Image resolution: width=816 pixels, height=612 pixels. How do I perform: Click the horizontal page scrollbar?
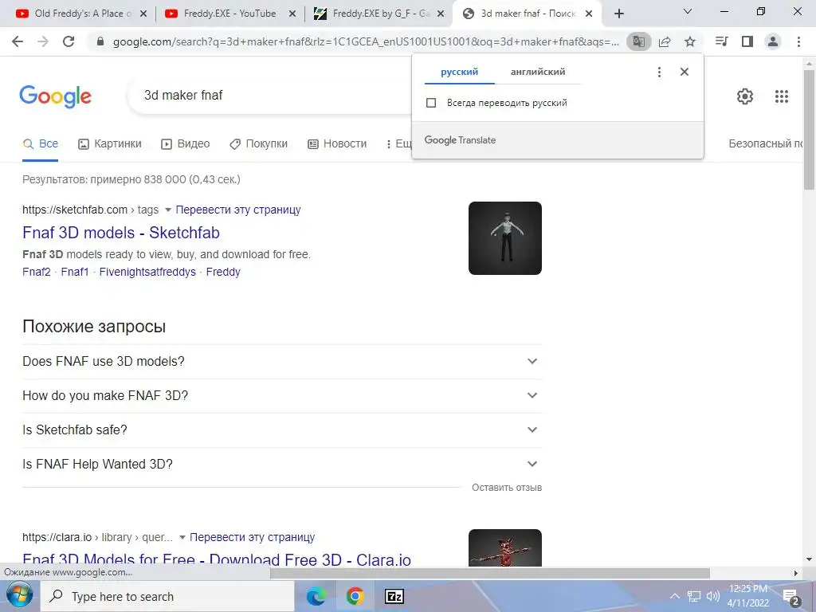click(489, 573)
